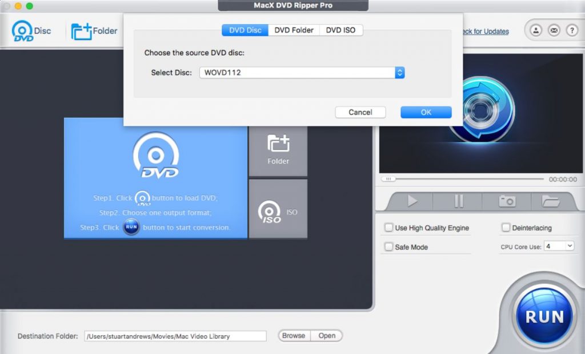Open the output folder icon under preview
Screen dimensions: 585x354
pos(551,201)
